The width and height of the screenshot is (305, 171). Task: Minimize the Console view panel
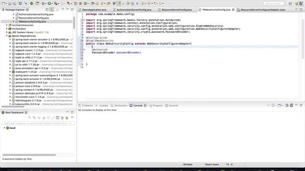[x=296, y=105]
